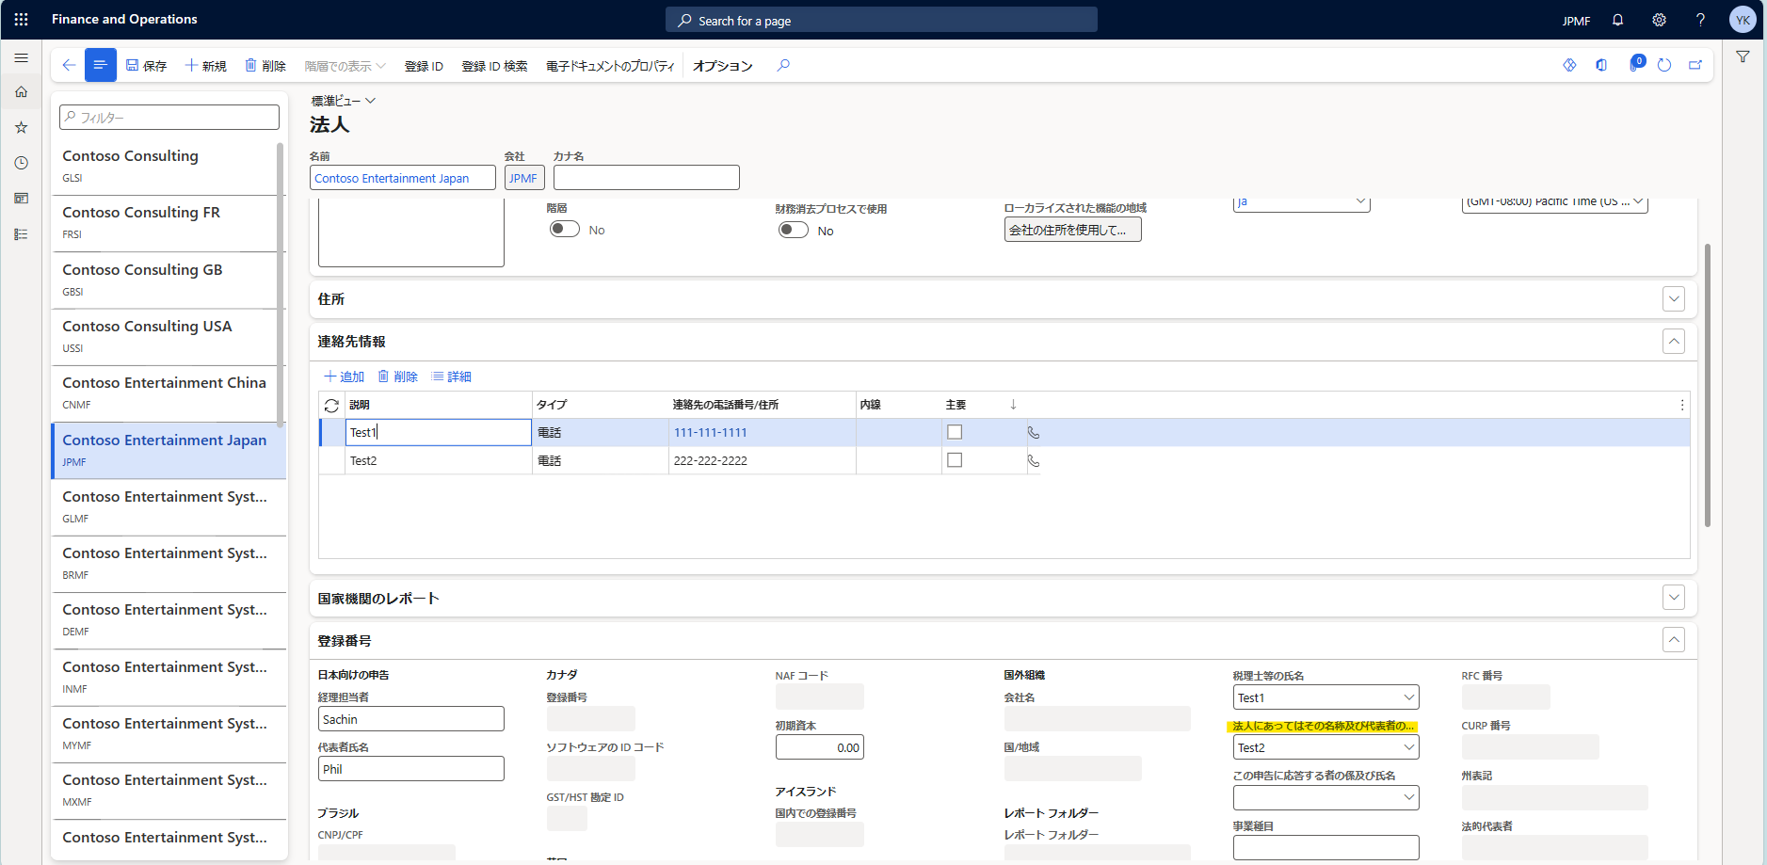Open the Power Apps diamond icon
The width and height of the screenshot is (1767, 865).
(x=1569, y=65)
